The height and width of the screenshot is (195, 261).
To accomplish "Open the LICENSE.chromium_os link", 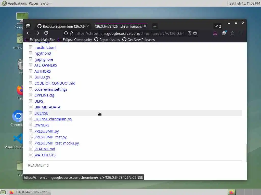I will coord(53,119).
